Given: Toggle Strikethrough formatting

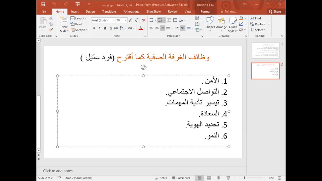Looking at the screenshot, I should (116, 28).
